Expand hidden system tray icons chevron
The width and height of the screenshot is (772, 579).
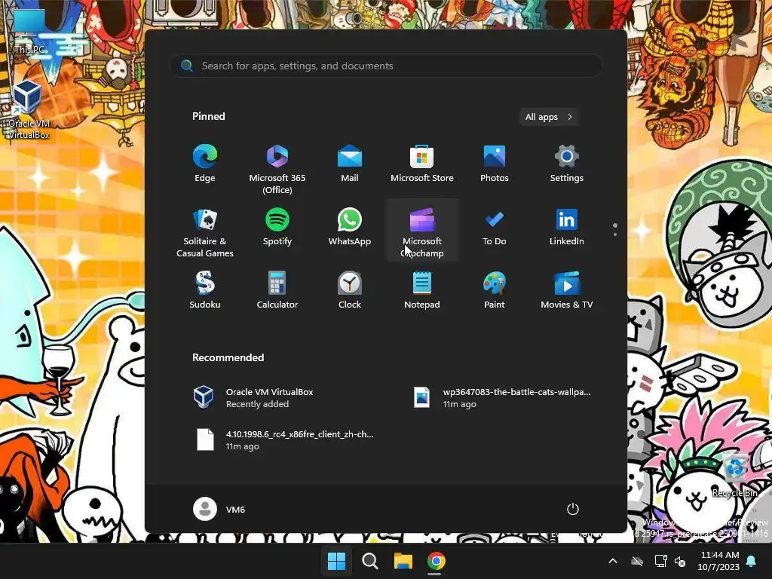point(613,561)
